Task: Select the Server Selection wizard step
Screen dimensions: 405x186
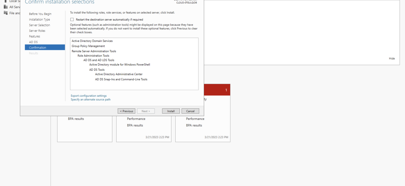Action: [40, 25]
